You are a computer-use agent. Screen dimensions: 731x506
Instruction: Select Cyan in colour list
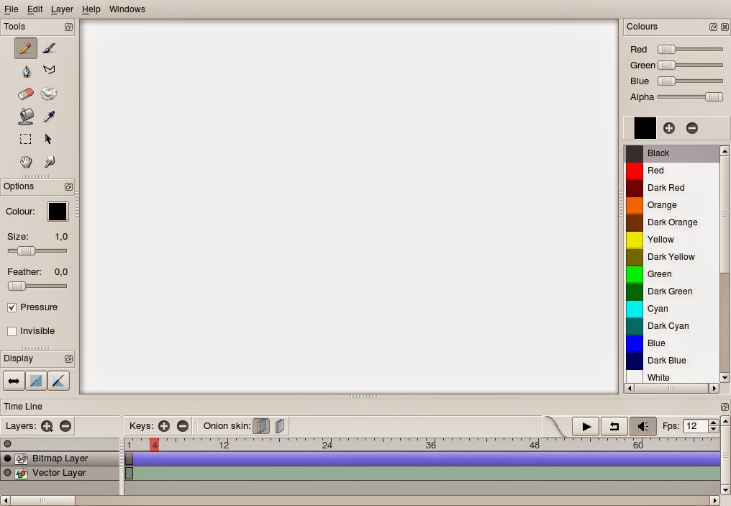[x=672, y=309]
